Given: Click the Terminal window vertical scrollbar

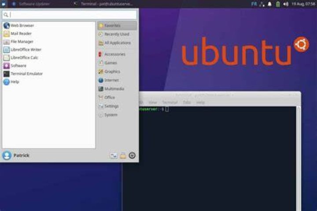Looking at the screenshot, I should click(x=299, y=159).
